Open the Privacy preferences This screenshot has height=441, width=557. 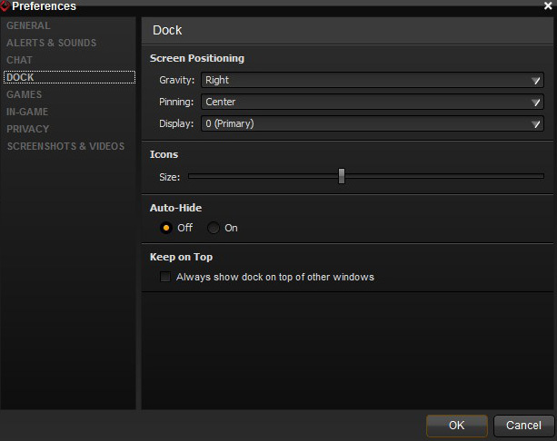[28, 129]
